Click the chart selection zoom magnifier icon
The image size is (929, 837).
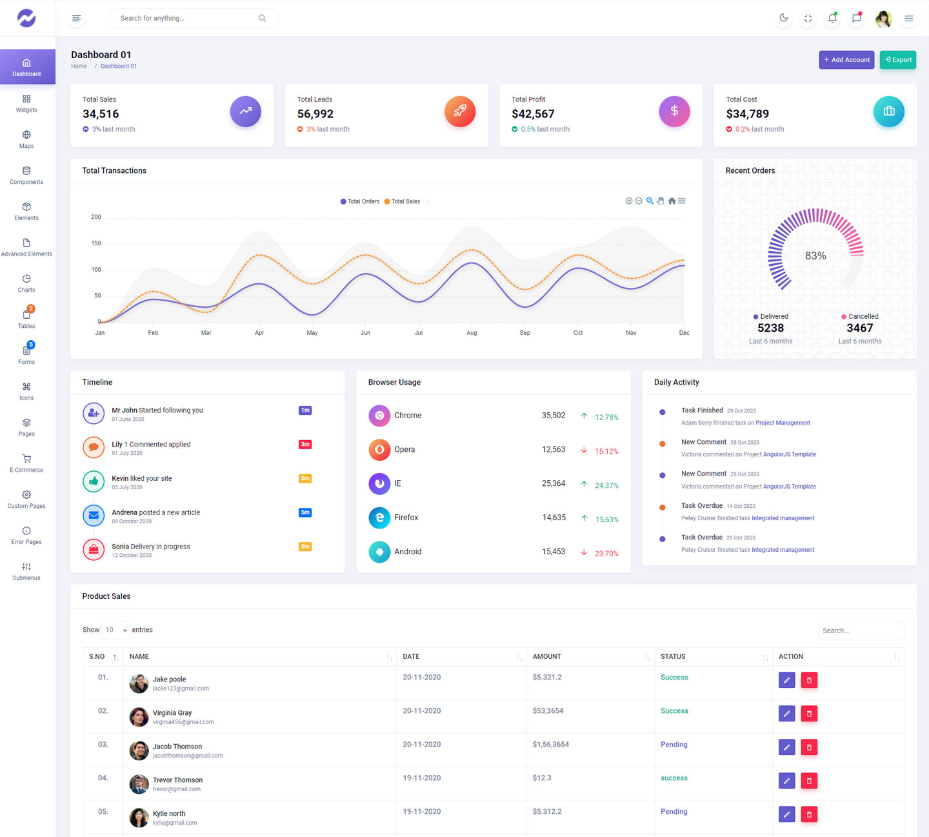click(650, 201)
